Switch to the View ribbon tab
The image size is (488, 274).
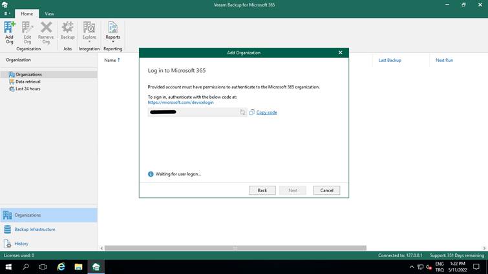click(x=49, y=14)
